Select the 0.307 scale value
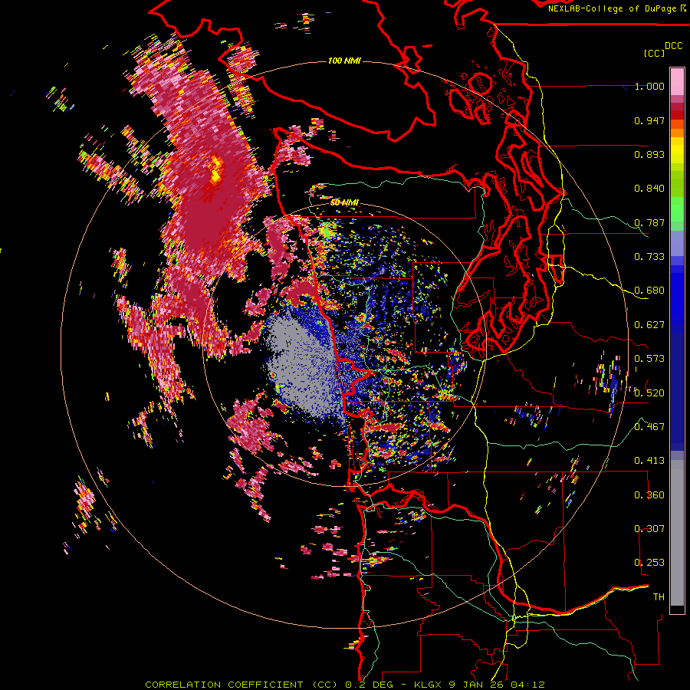690x690 pixels. (x=649, y=529)
